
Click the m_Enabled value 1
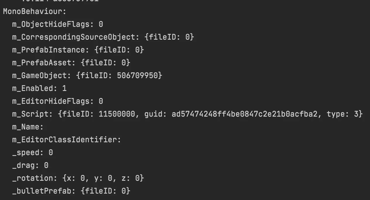[x=64, y=88]
